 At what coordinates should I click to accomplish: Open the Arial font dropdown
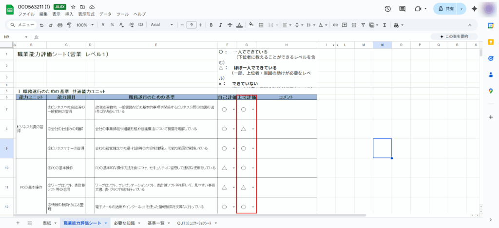coord(161,25)
